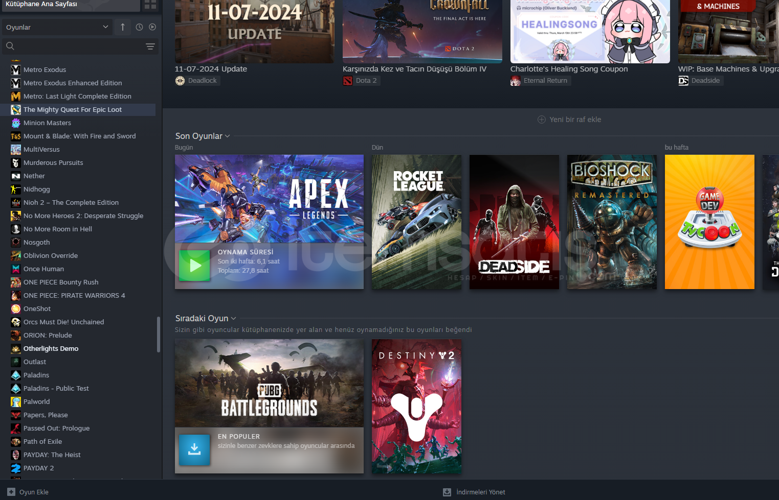Open Paladins - Public Test entry

tap(78, 388)
